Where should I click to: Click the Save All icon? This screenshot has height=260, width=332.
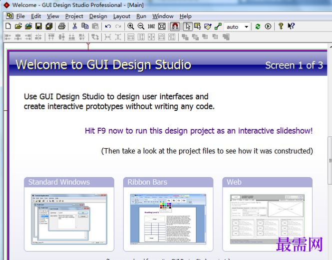point(49,26)
